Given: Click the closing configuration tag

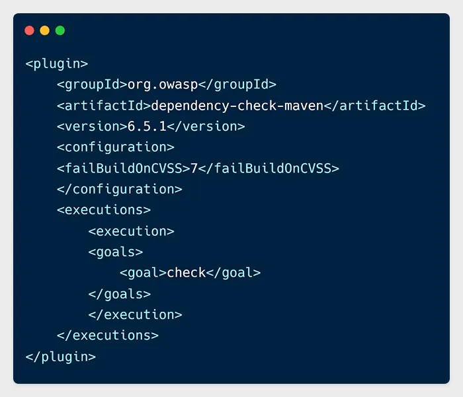Looking at the screenshot, I should coord(120,189).
